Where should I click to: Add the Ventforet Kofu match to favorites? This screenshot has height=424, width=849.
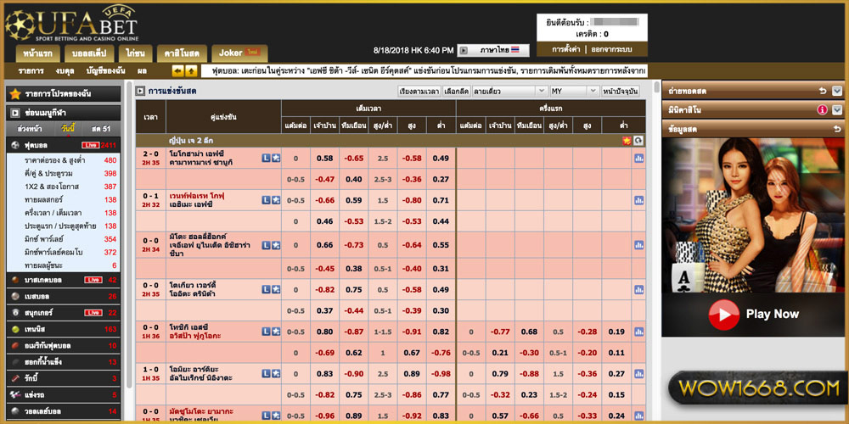(276, 200)
